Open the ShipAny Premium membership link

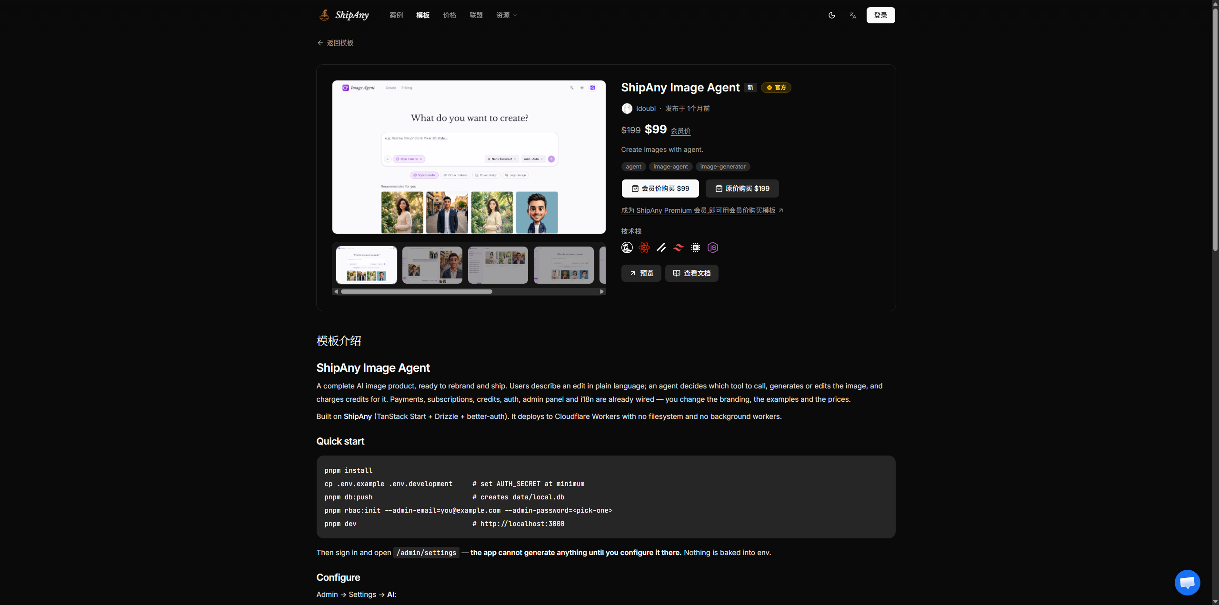point(702,210)
